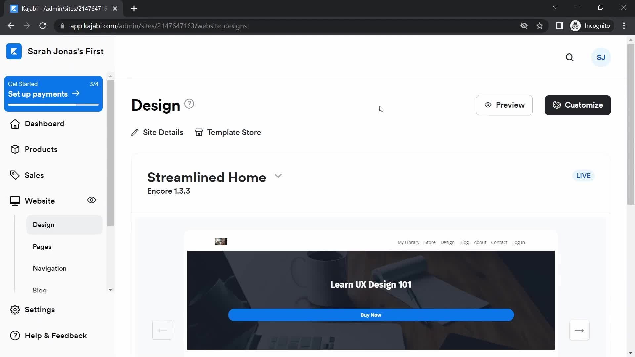
Task: Click the search icon in top right
Action: (570, 57)
